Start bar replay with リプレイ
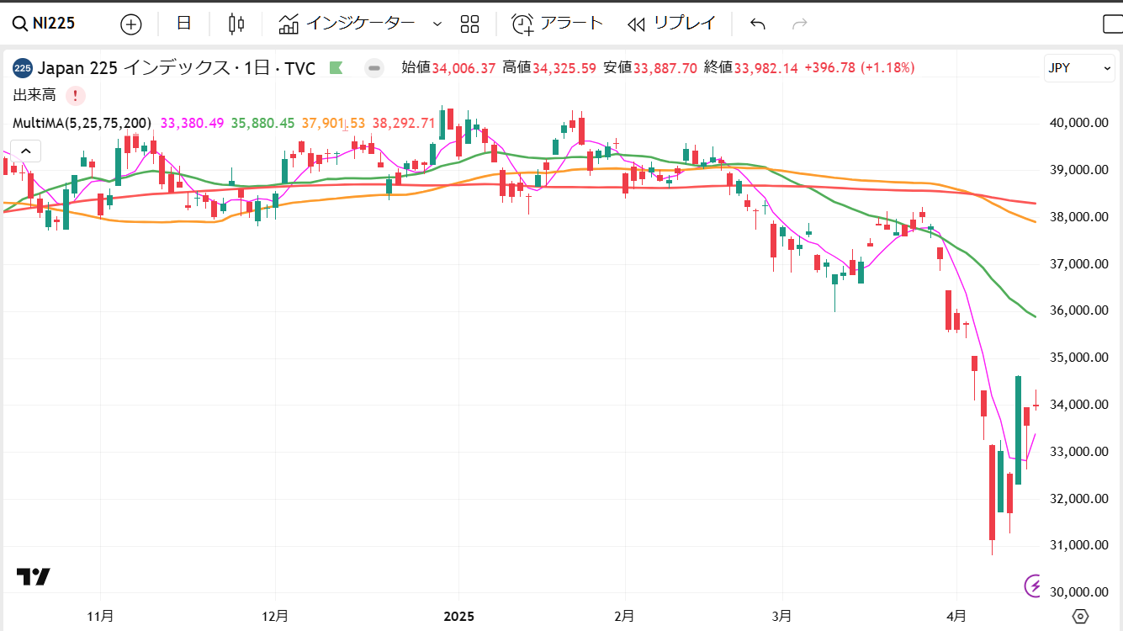 point(671,24)
